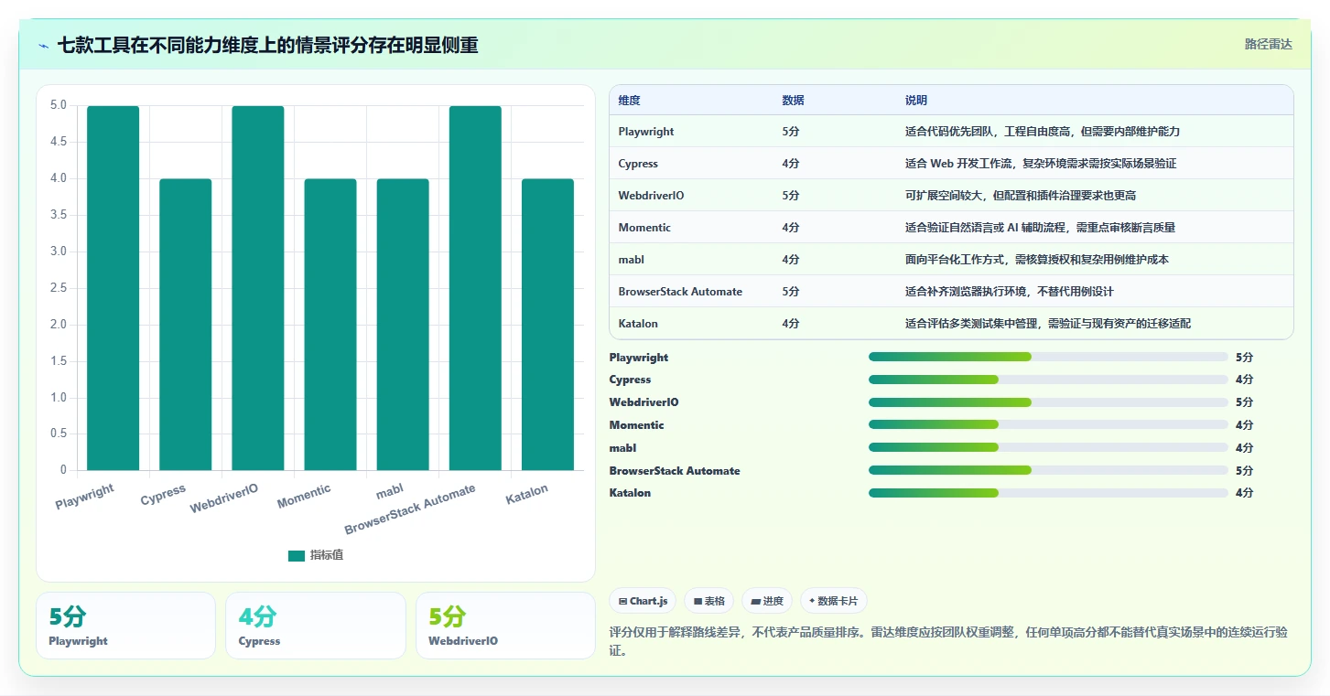This screenshot has width=1330, height=696.
Task: Click the BrowserStack Automate chart bar
Action: tap(475, 288)
